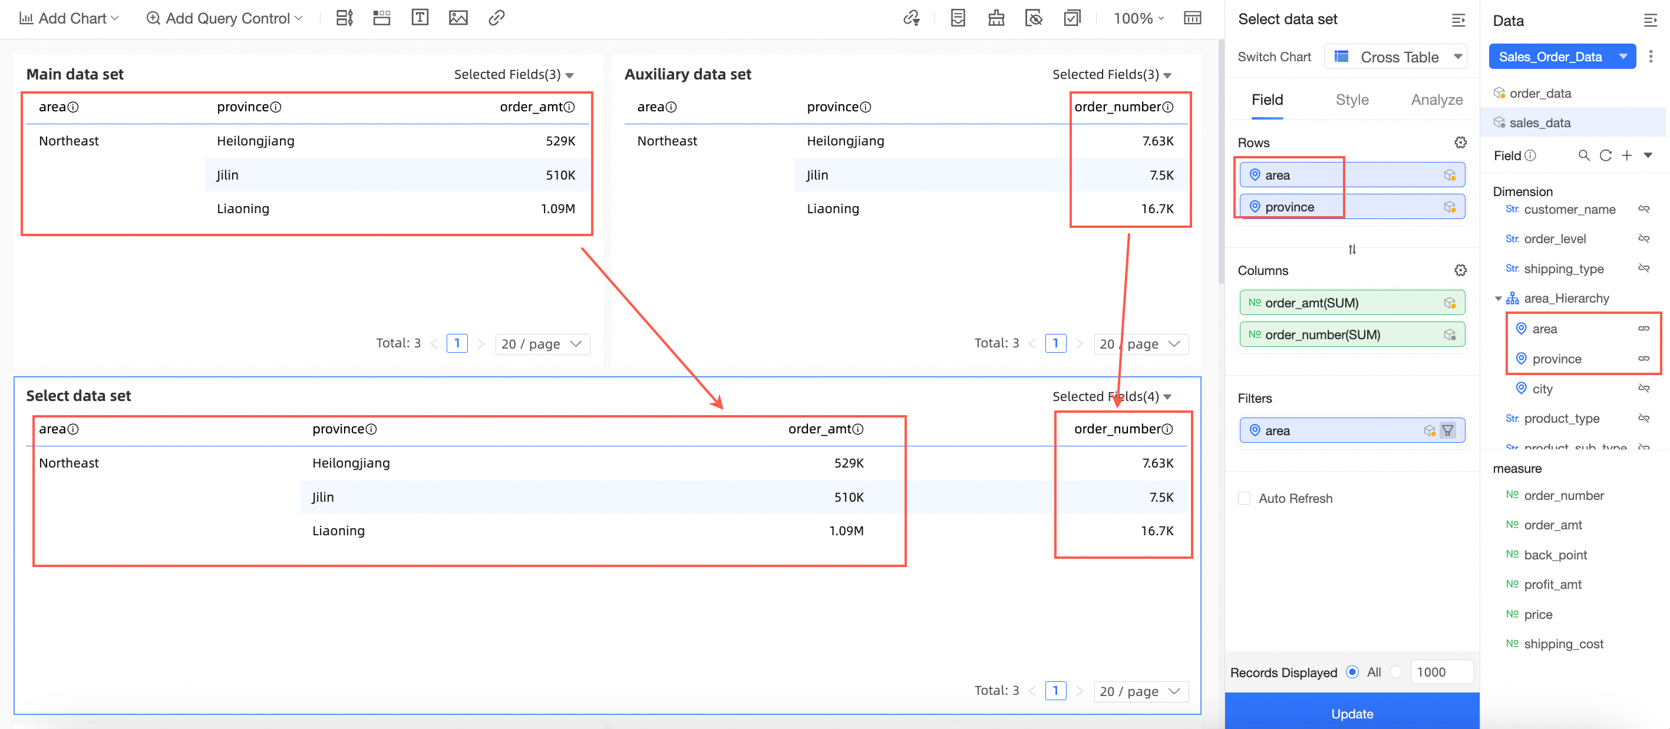Enable the Auto Refresh checkbox
This screenshot has height=729, width=1670.
(x=1244, y=498)
